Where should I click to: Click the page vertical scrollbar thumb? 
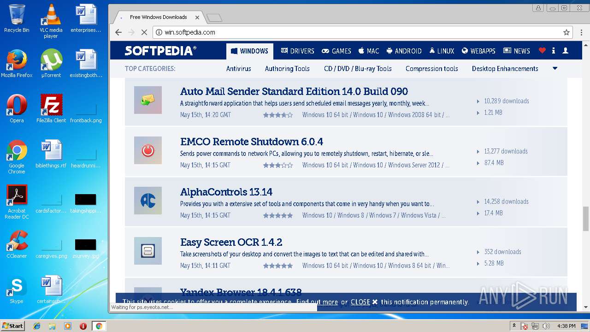(585, 219)
